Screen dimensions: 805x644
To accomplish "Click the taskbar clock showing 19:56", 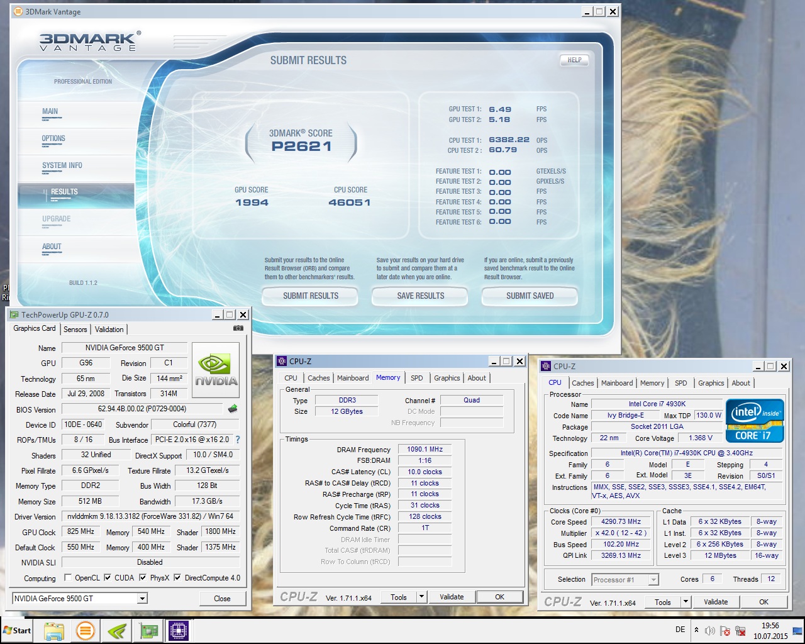I will (x=770, y=631).
